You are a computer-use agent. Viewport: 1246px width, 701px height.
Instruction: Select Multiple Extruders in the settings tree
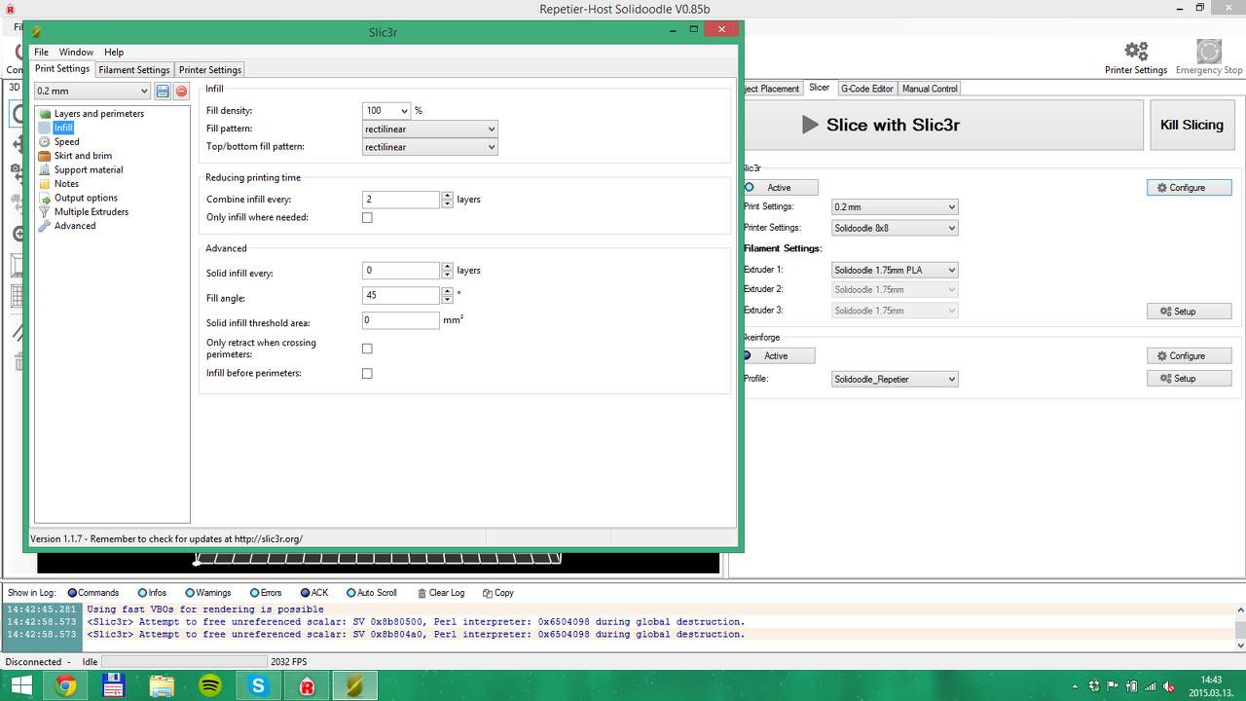pyautogui.click(x=92, y=211)
